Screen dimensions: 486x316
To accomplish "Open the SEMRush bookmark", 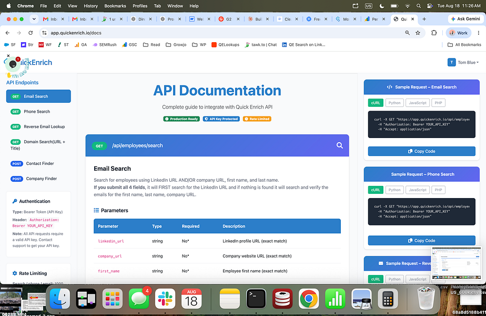I will coord(105,45).
